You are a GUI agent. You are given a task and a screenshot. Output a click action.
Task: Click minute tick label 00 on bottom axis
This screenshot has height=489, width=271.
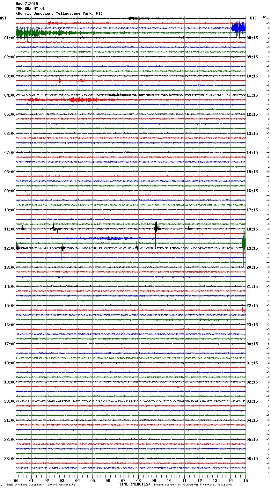click(16, 480)
